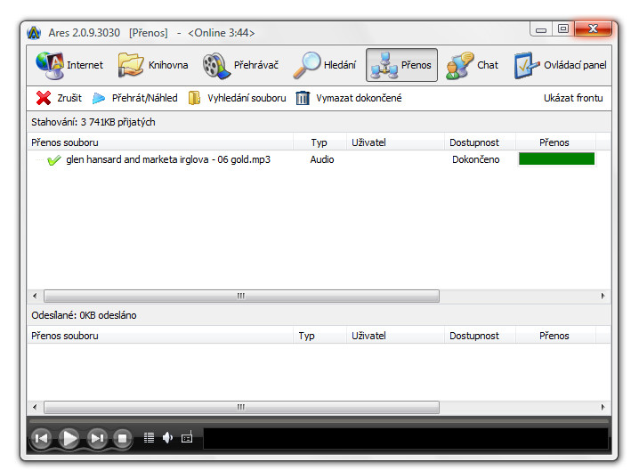Open the playlist icon in player bar

pos(149,437)
